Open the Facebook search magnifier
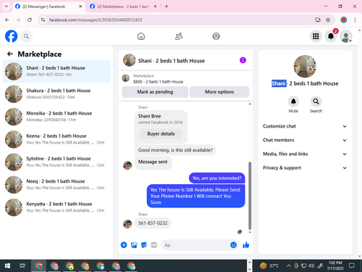 pyautogui.click(x=26, y=36)
